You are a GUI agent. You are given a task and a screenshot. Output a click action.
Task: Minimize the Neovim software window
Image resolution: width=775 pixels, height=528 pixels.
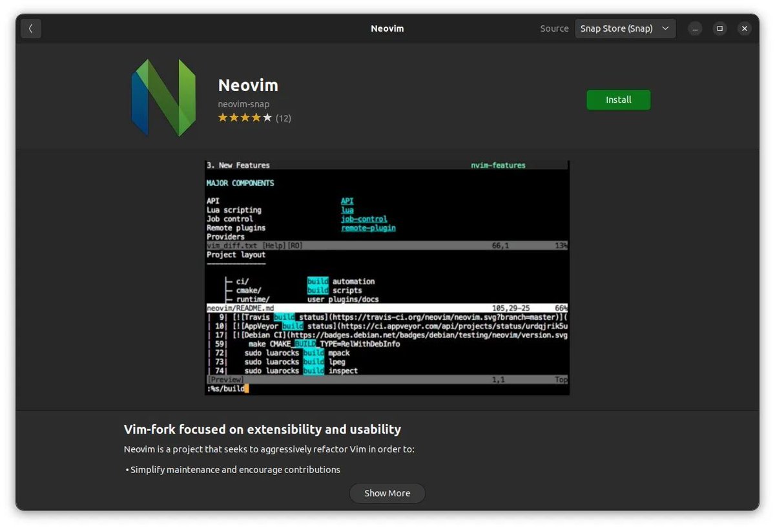click(695, 28)
